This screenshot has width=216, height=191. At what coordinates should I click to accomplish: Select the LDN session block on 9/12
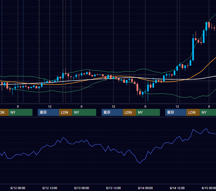[x=65, y=112]
